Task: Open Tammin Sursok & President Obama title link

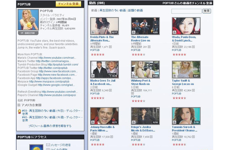Action: tap(185, 129)
